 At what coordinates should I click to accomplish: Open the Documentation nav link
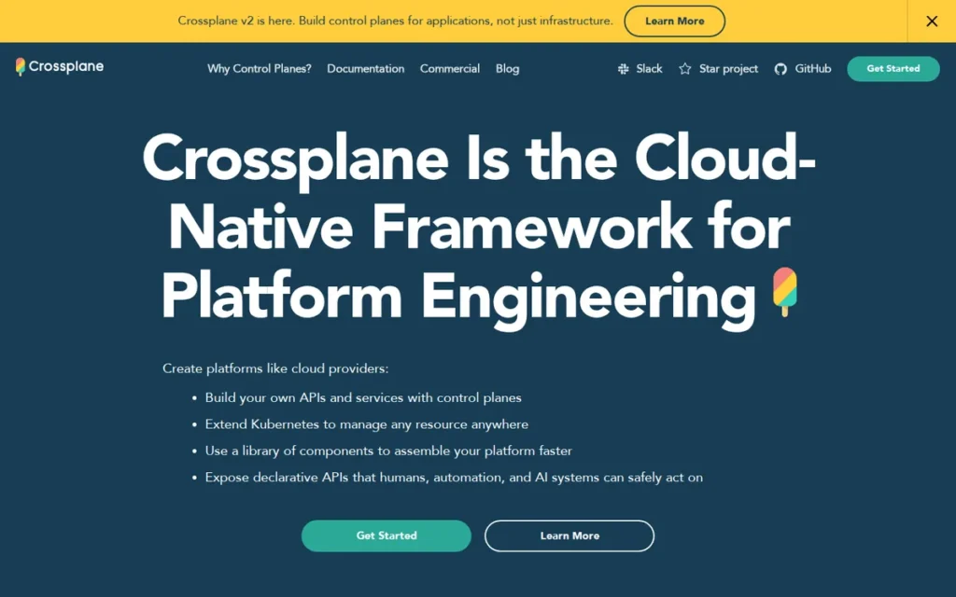tap(365, 69)
